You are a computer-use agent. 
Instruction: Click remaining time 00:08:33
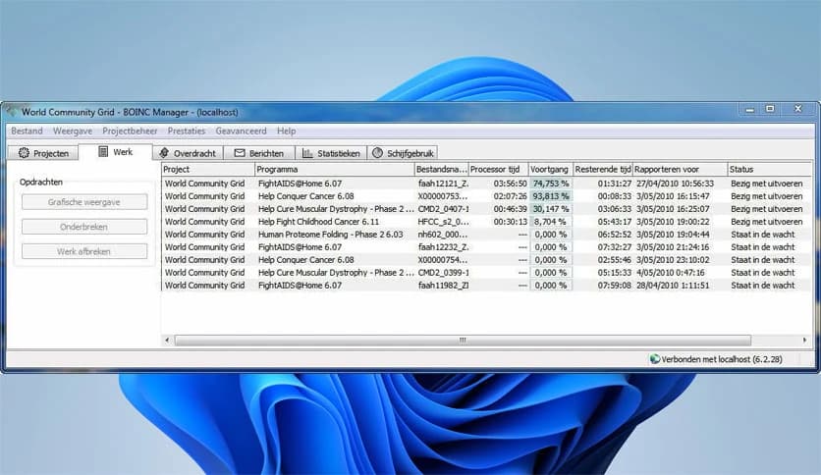614,196
